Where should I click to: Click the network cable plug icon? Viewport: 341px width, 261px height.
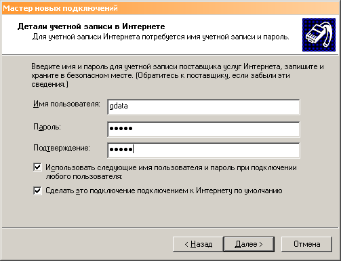coord(319,35)
